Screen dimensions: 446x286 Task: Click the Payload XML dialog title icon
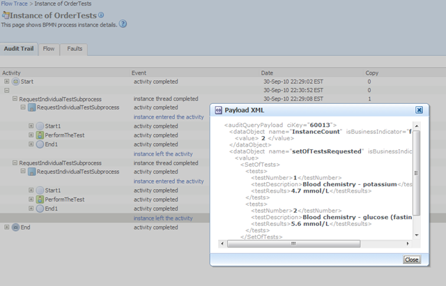(x=218, y=110)
